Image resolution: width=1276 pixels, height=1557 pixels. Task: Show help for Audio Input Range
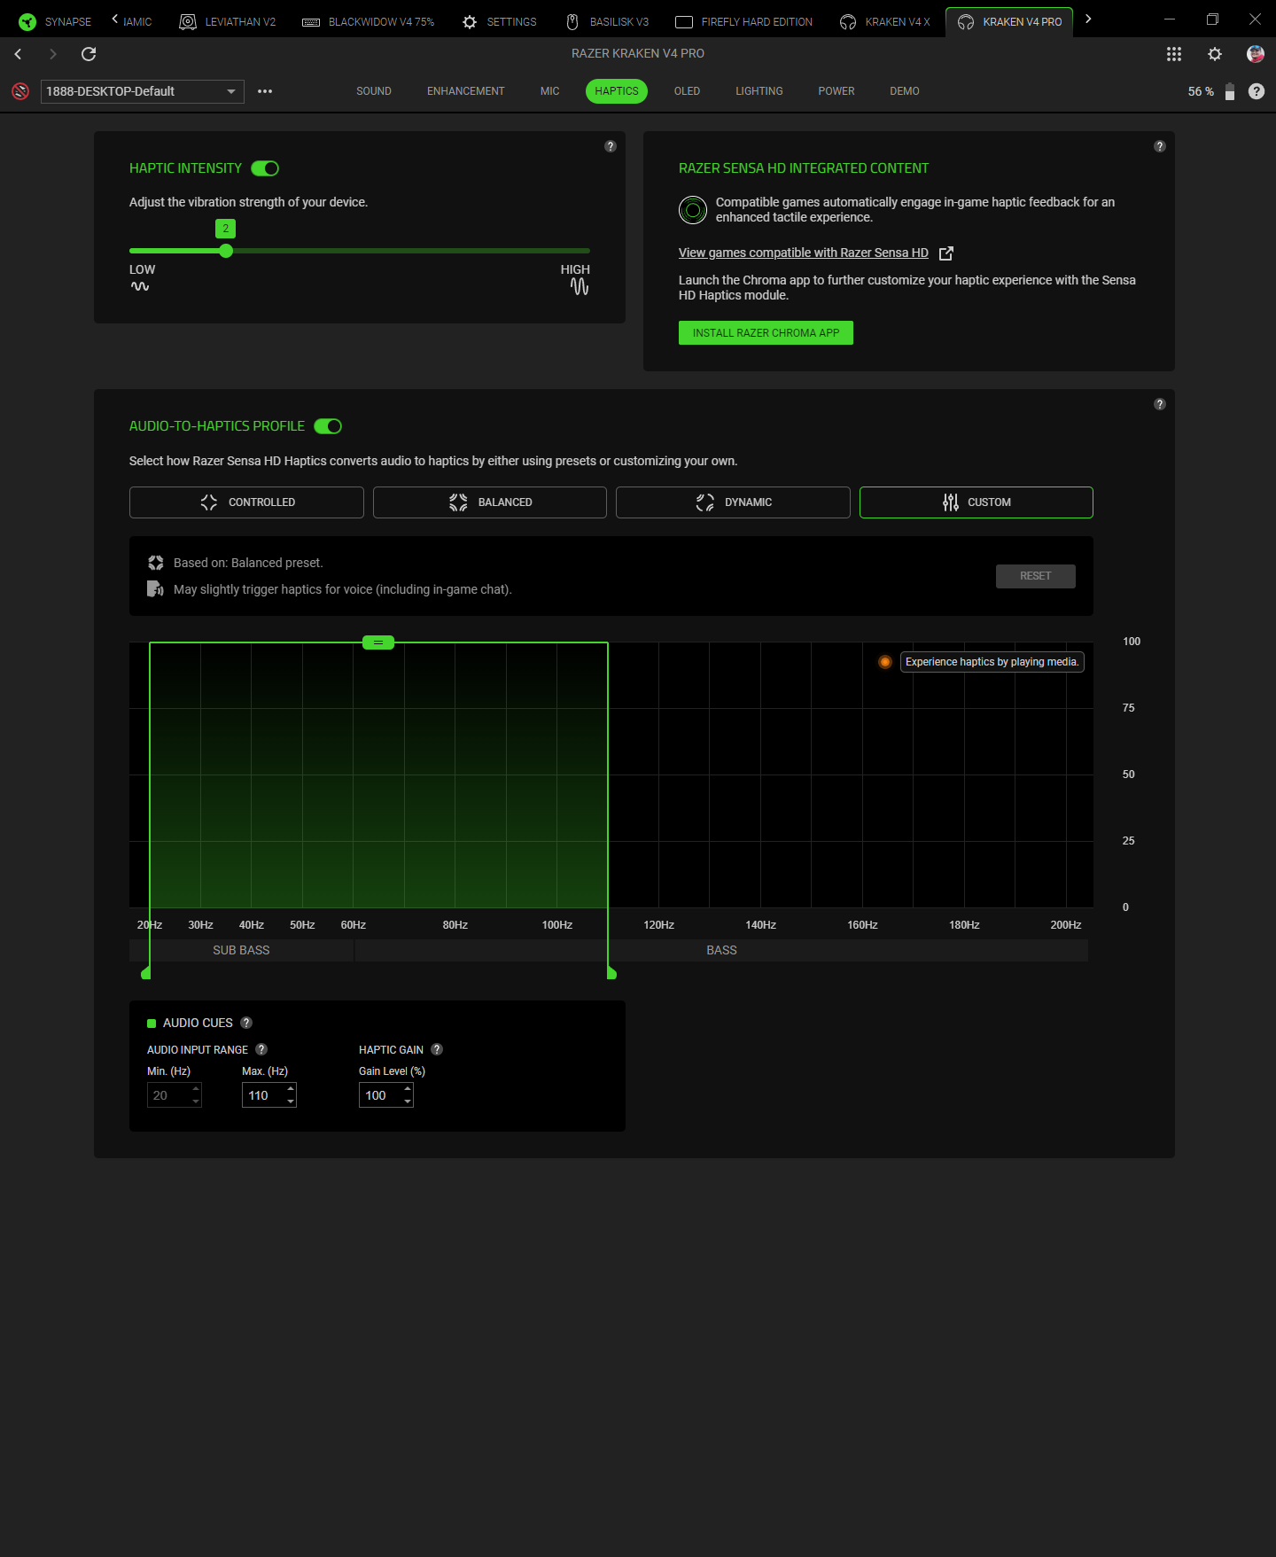click(x=261, y=1049)
